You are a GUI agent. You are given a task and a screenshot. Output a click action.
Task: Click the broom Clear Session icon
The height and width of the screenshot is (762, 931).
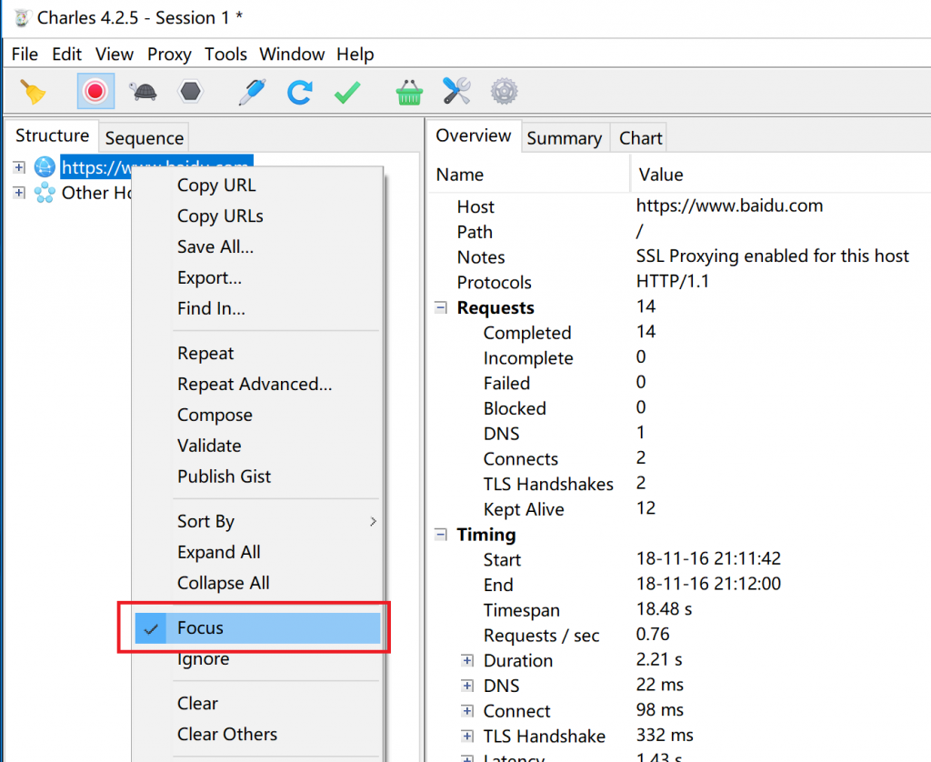point(34,92)
